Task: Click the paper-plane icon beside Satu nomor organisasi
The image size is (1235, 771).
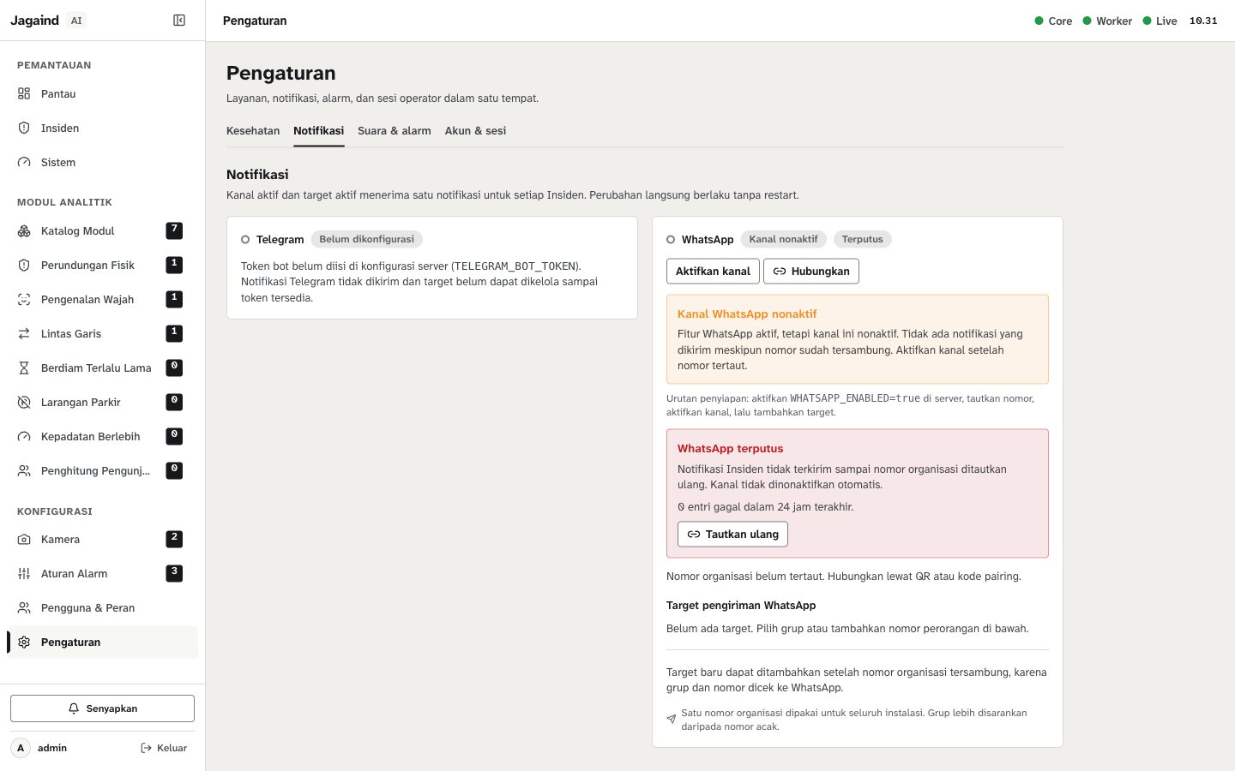Action: (x=672, y=719)
